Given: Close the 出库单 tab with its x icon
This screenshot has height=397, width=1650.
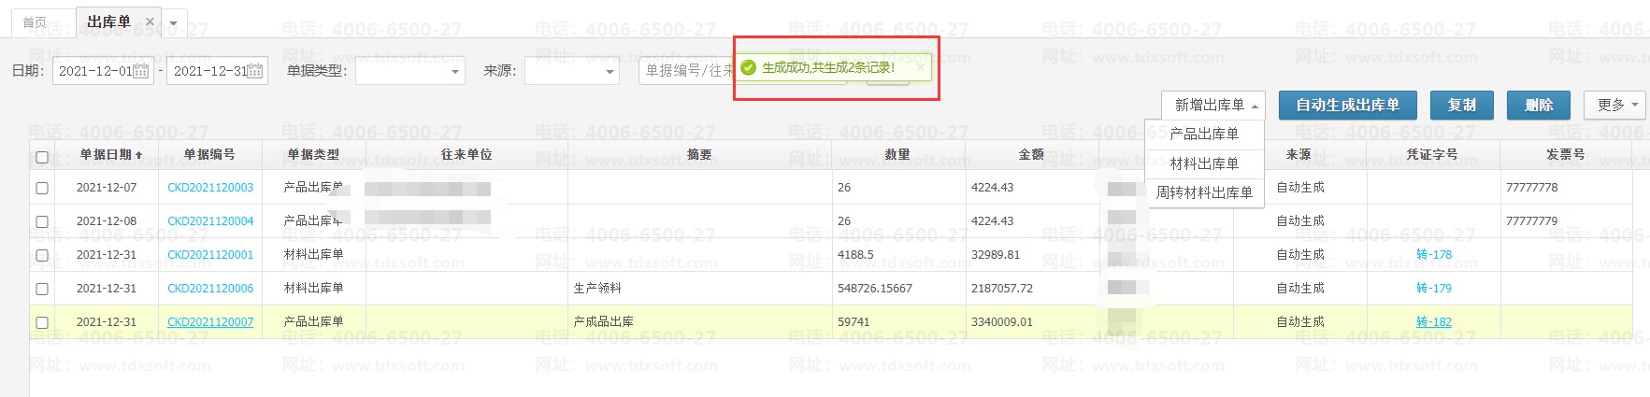Looking at the screenshot, I should 150,21.
